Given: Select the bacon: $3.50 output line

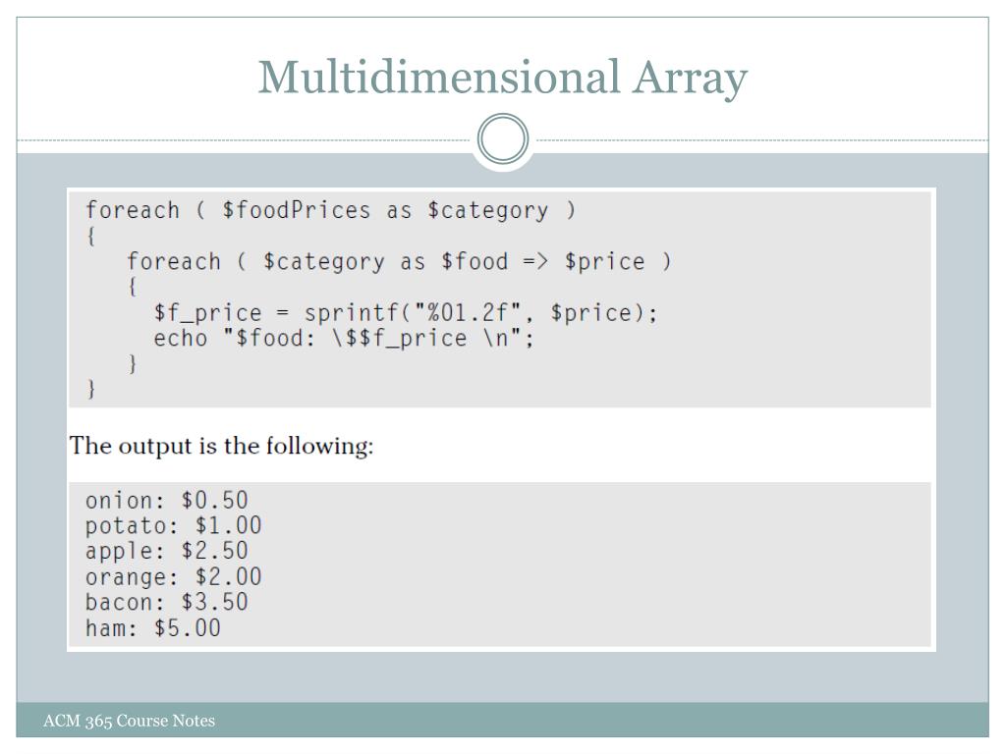Looking at the screenshot, I should pyautogui.click(x=167, y=602).
